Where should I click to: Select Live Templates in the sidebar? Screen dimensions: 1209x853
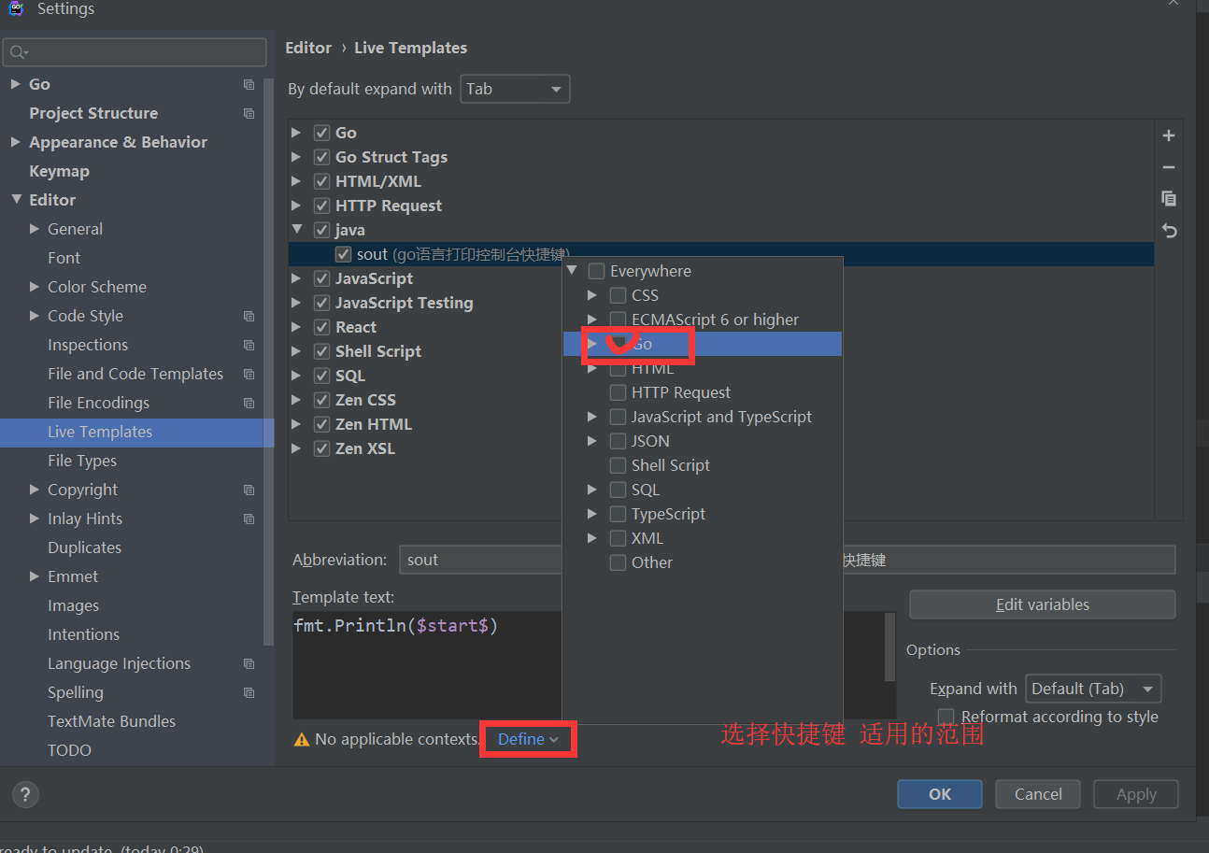pos(136,432)
